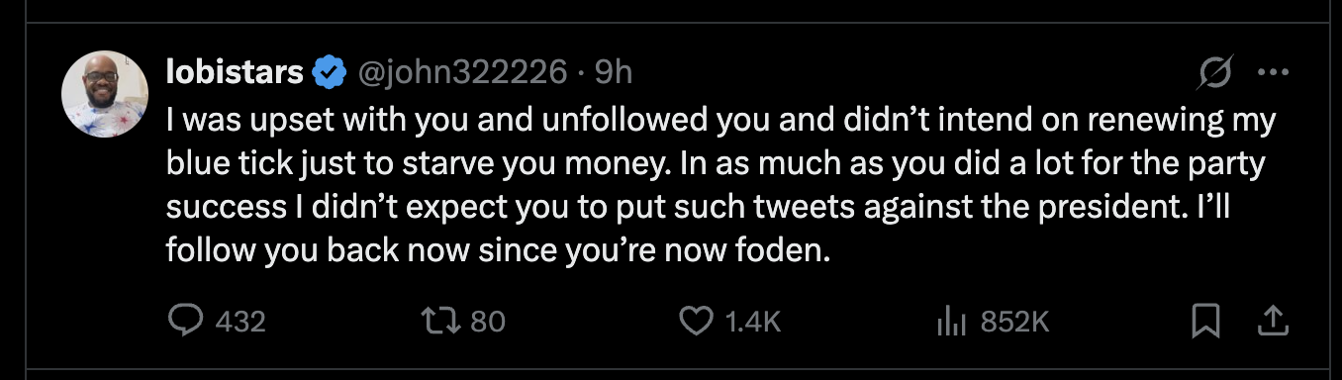The height and width of the screenshot is (380, 1342).
Task: Click the text line ending 'foden.'
Action: tap(496, 251)
